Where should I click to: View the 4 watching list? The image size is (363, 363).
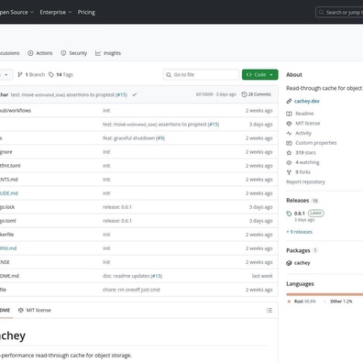pyautogui.click(x=307, y=162)
